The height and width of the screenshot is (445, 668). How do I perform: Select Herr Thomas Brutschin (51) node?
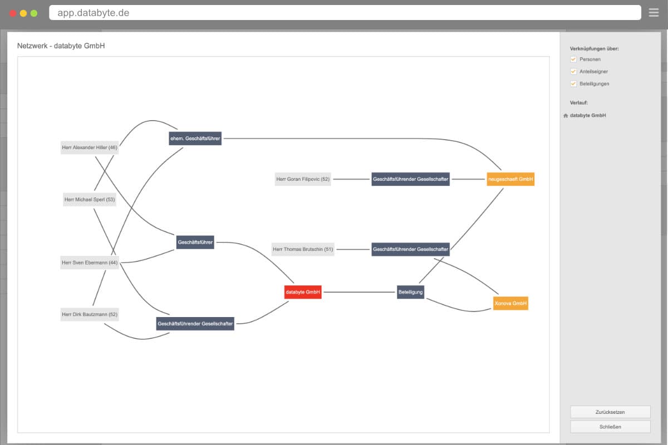pyautogui.click(x=303, y=249)
